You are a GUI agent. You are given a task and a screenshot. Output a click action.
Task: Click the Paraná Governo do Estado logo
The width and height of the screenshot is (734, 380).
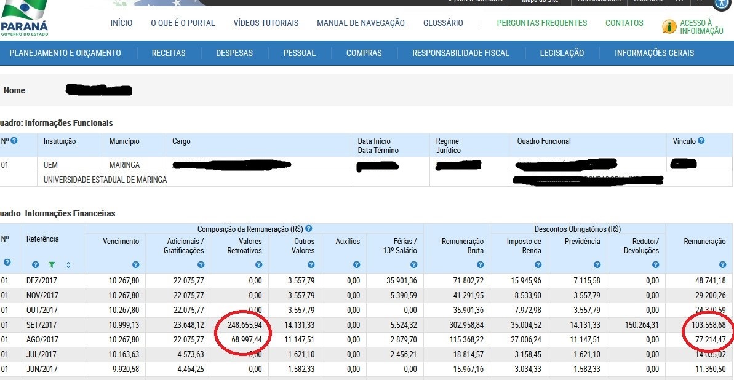pos(23,18)
